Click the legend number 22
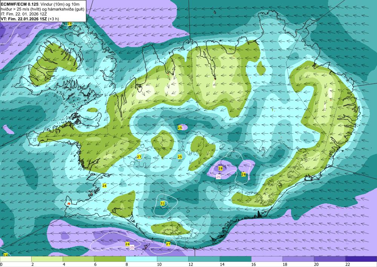The image size is (377, 267). click(348, 264)
